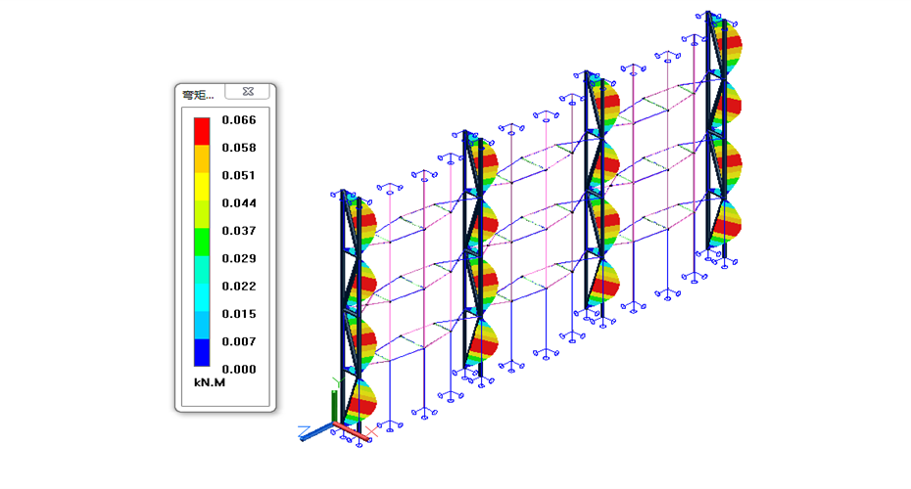Select the dark blue swatch in legend
This screenshot has width=911, height=489.
point(202,353)
